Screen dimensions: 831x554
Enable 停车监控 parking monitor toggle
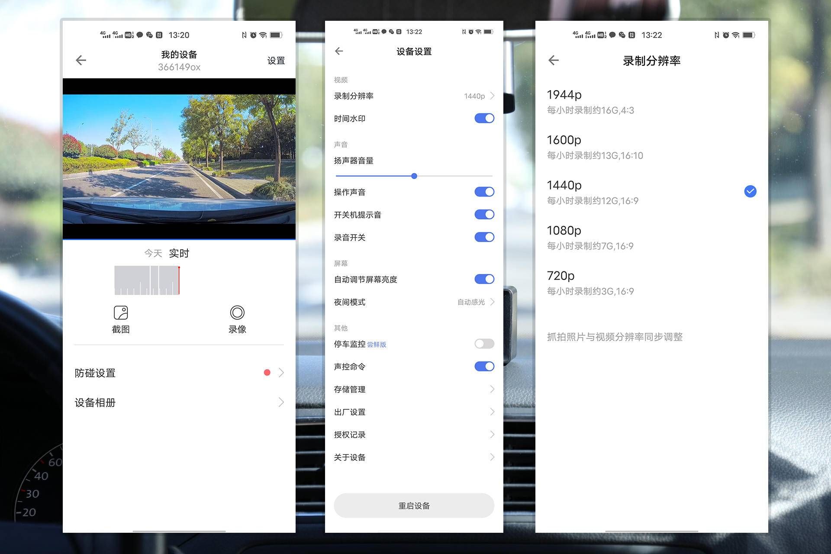click(x=484, y=344)
